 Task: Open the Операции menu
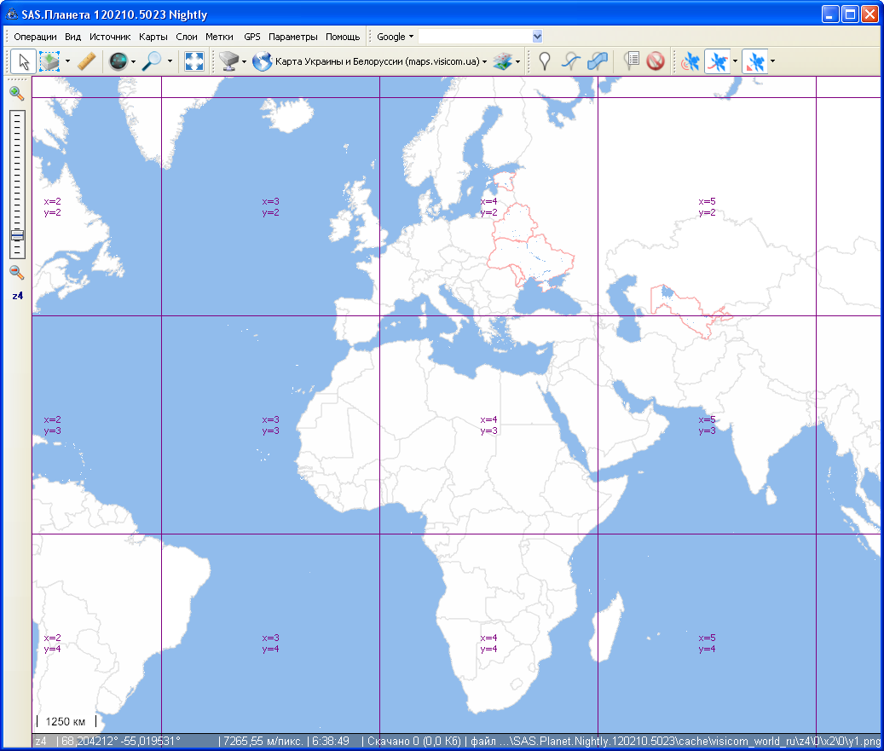pyautogui.click(x=35, y=37)
